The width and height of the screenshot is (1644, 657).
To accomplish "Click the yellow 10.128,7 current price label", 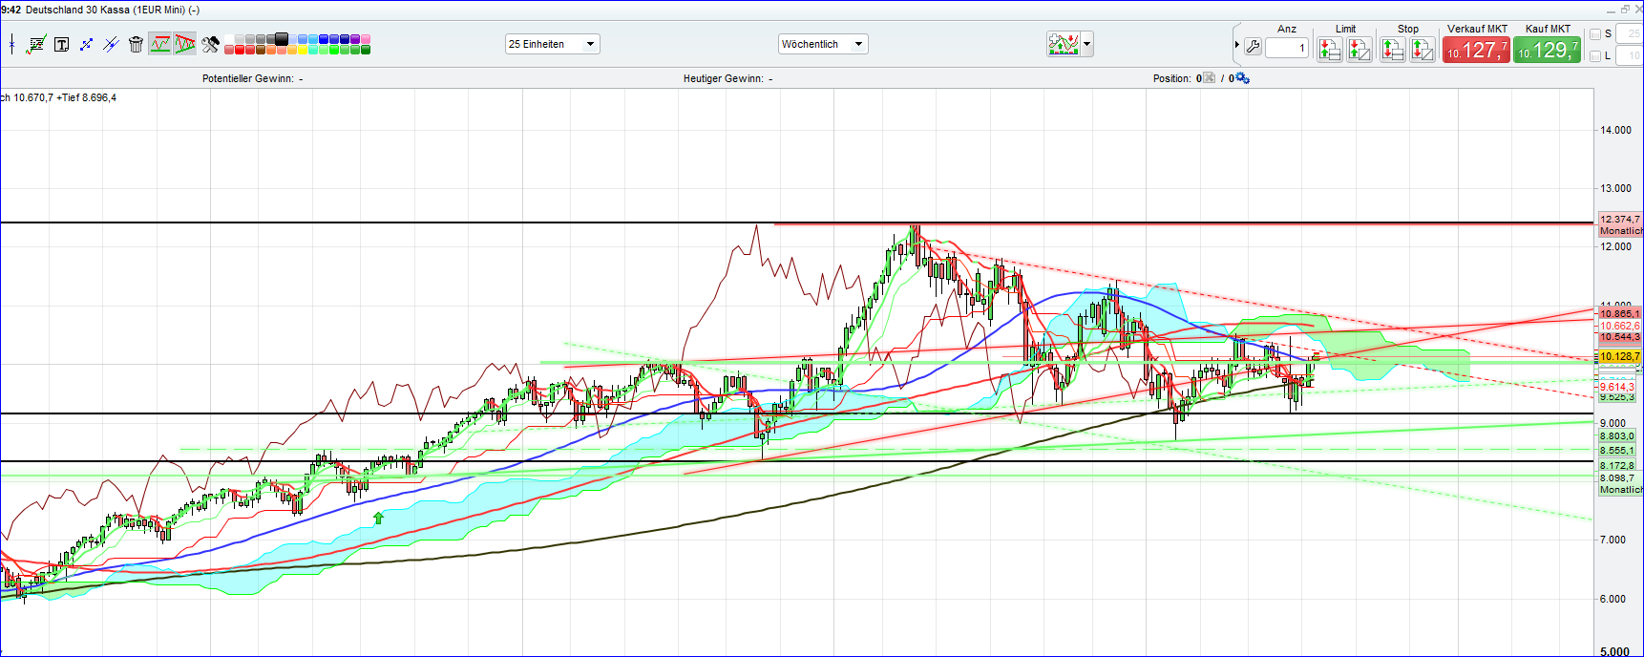I will click(x=1619, y=356).
